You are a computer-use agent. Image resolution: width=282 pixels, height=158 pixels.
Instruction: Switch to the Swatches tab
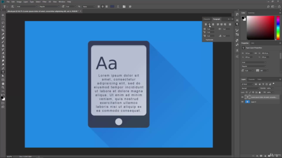click(251, 13)
